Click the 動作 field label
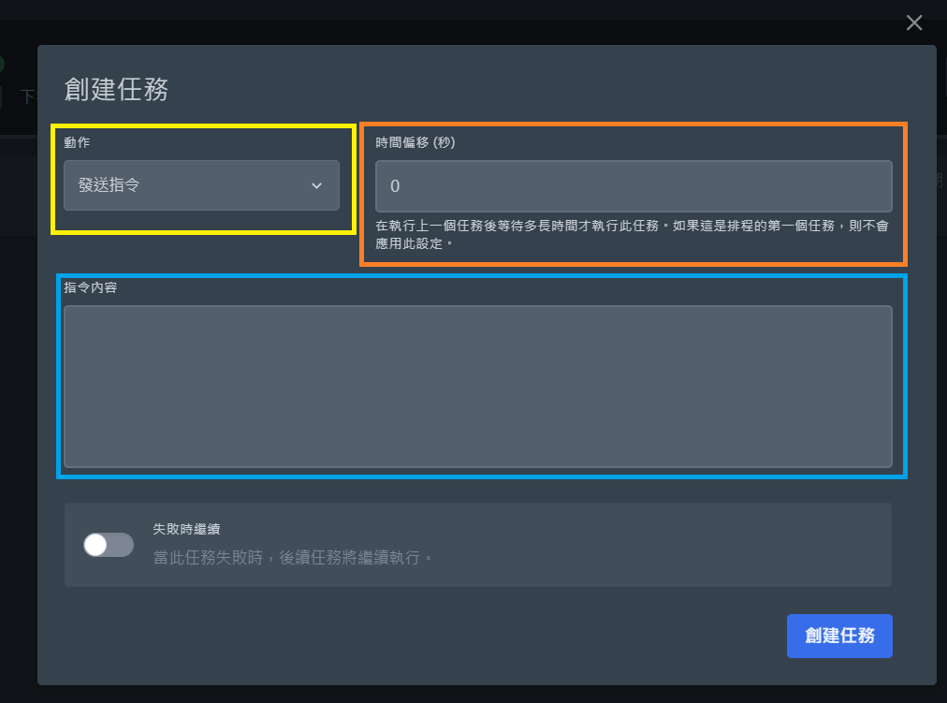Image resolution: width=947 pixels, height=703 pixels. [77, 143]
